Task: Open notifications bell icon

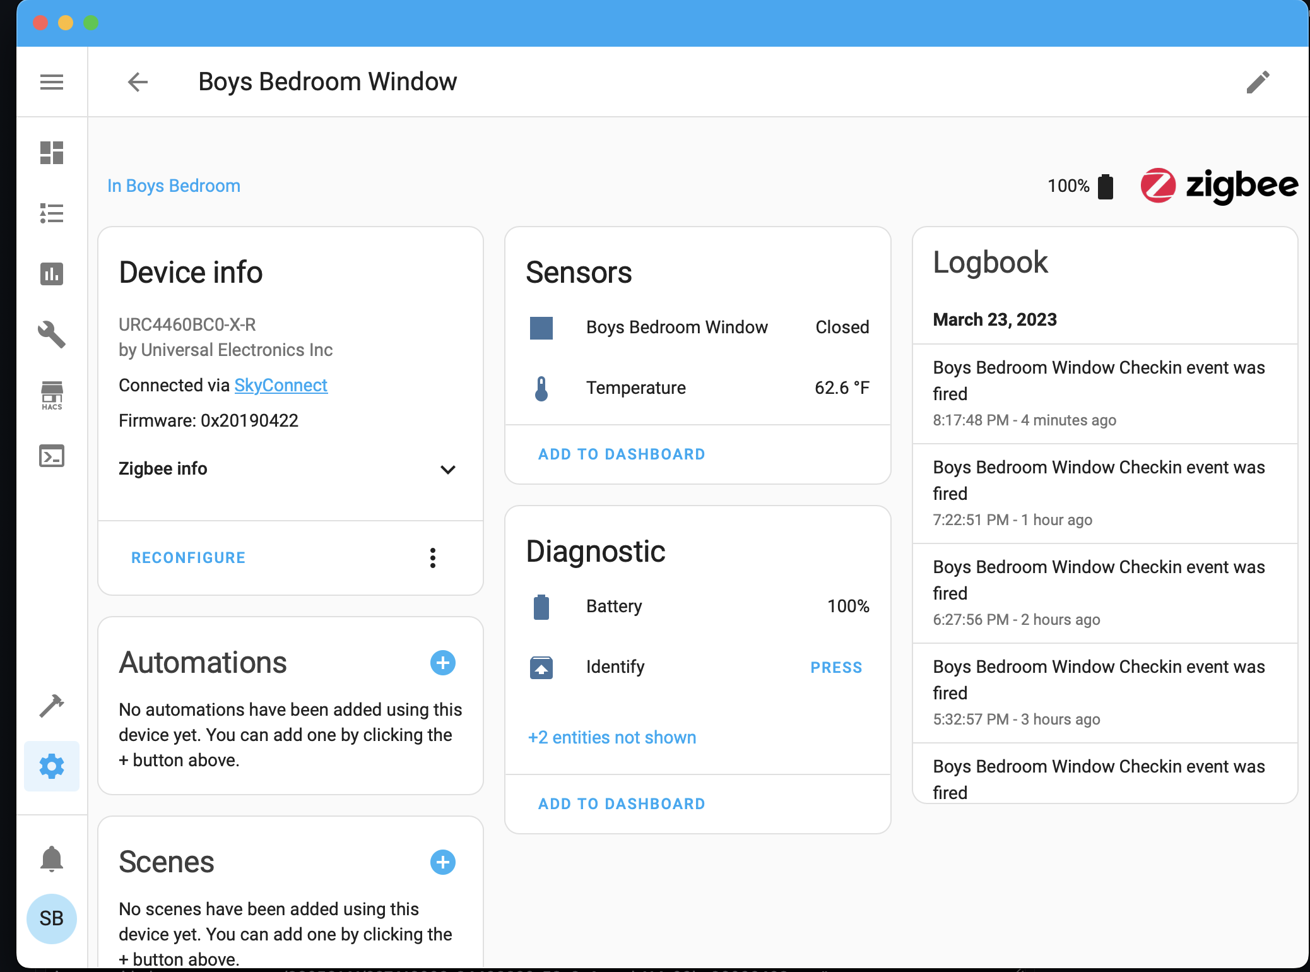Action: 52,858
